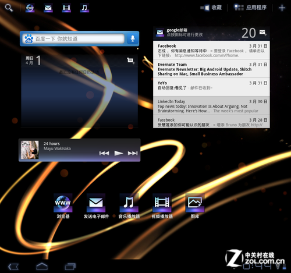Viewport: 291px width, 273px height.
Task: Tap song title 24 hours
Action: click(52, 144)
